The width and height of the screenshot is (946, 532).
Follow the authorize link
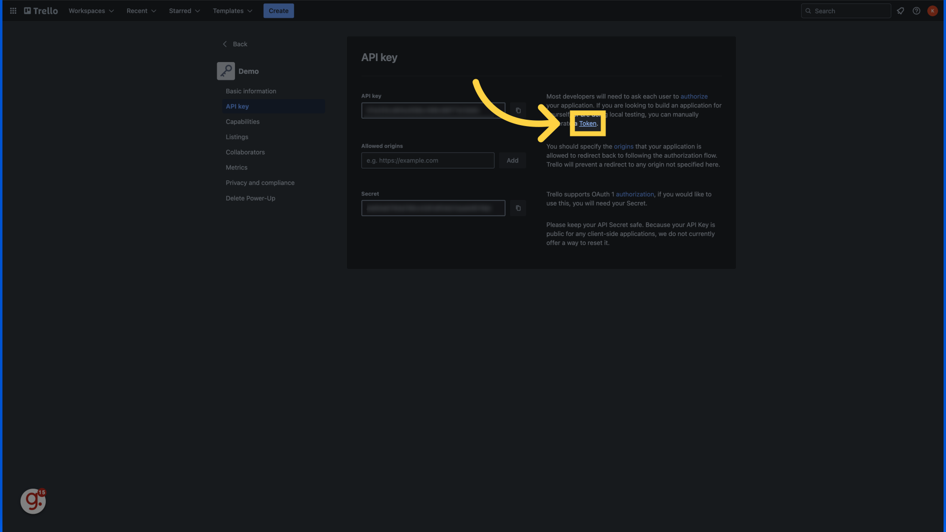click(694, 97)
